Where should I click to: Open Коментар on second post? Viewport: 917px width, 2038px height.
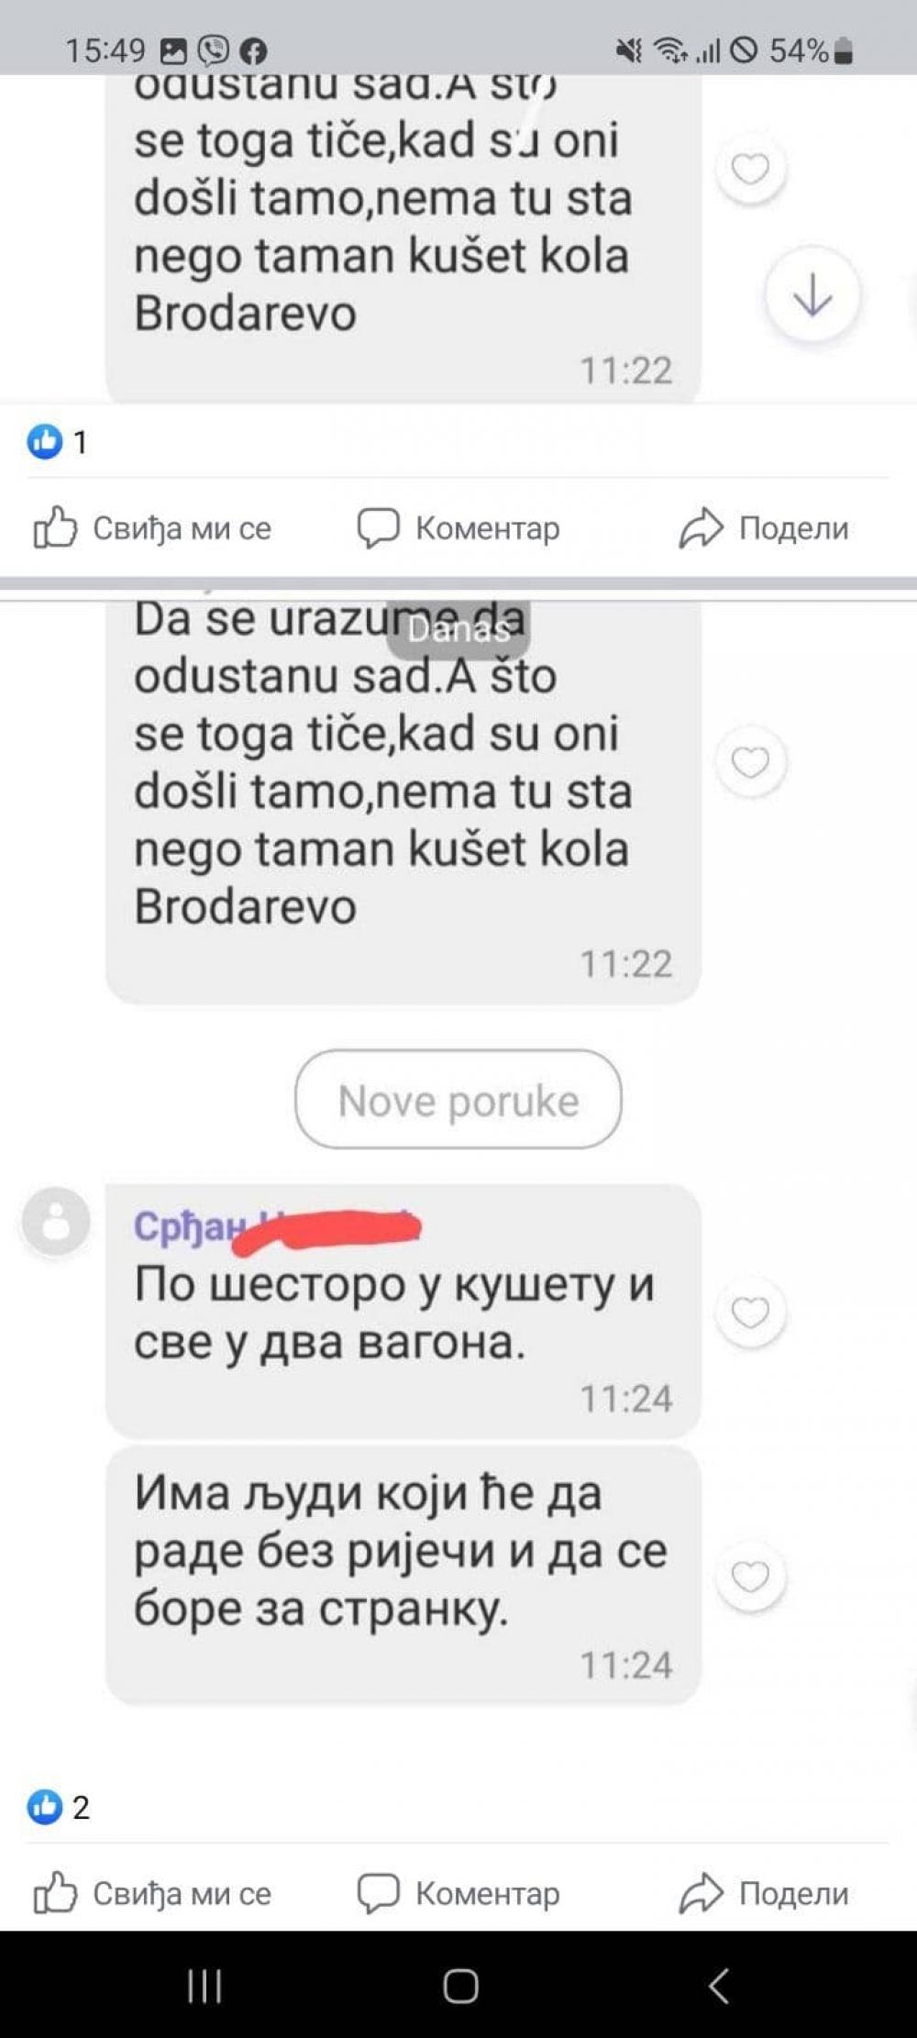[x=458, y=1893]
